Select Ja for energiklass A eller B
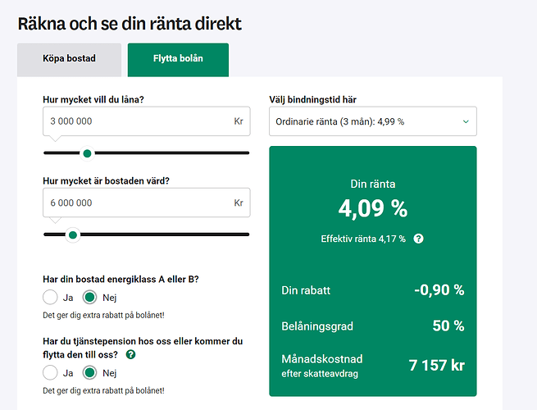537x410 pixels. (x=51, y=297)
